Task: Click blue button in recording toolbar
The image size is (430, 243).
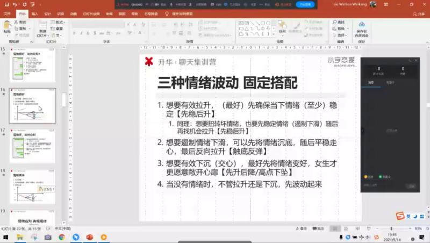Action: (x=305, y=4)
